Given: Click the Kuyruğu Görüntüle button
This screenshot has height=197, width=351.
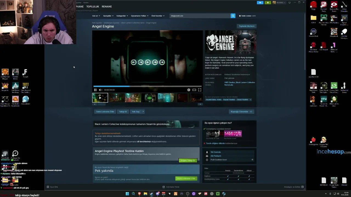Looking at the screenshot, I should [x=241, y=112].
